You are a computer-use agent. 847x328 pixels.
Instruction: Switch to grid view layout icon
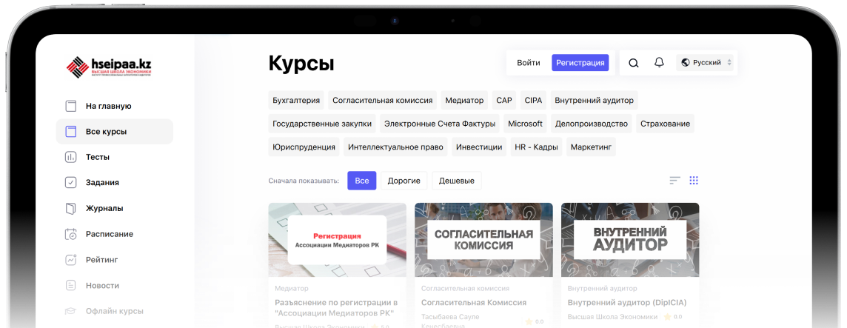[x=694, y=181]
